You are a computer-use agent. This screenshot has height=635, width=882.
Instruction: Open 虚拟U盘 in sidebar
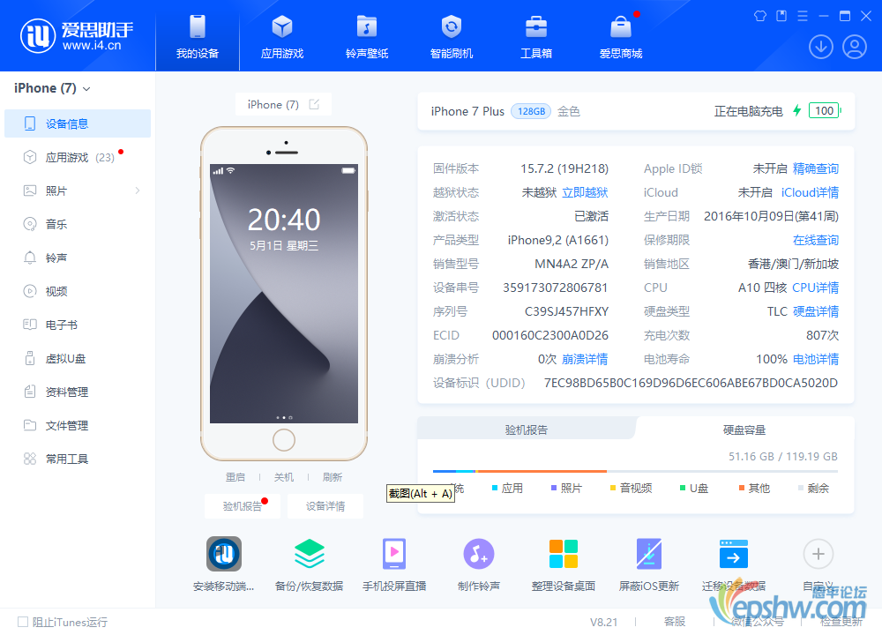[78, 358]
